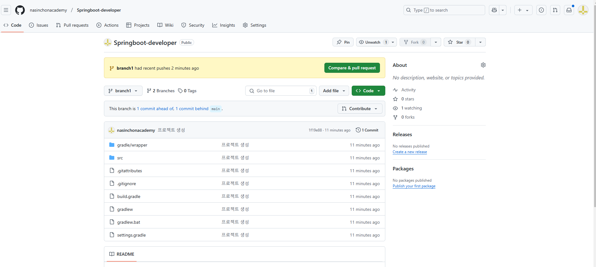This screenshot has width=596, height=267.
Task: View the 0 Tags link
Action: point(187,91)
